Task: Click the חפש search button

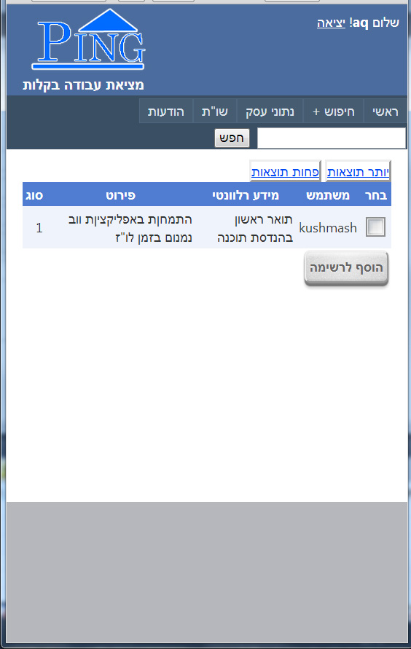Action: click(232, 138)
